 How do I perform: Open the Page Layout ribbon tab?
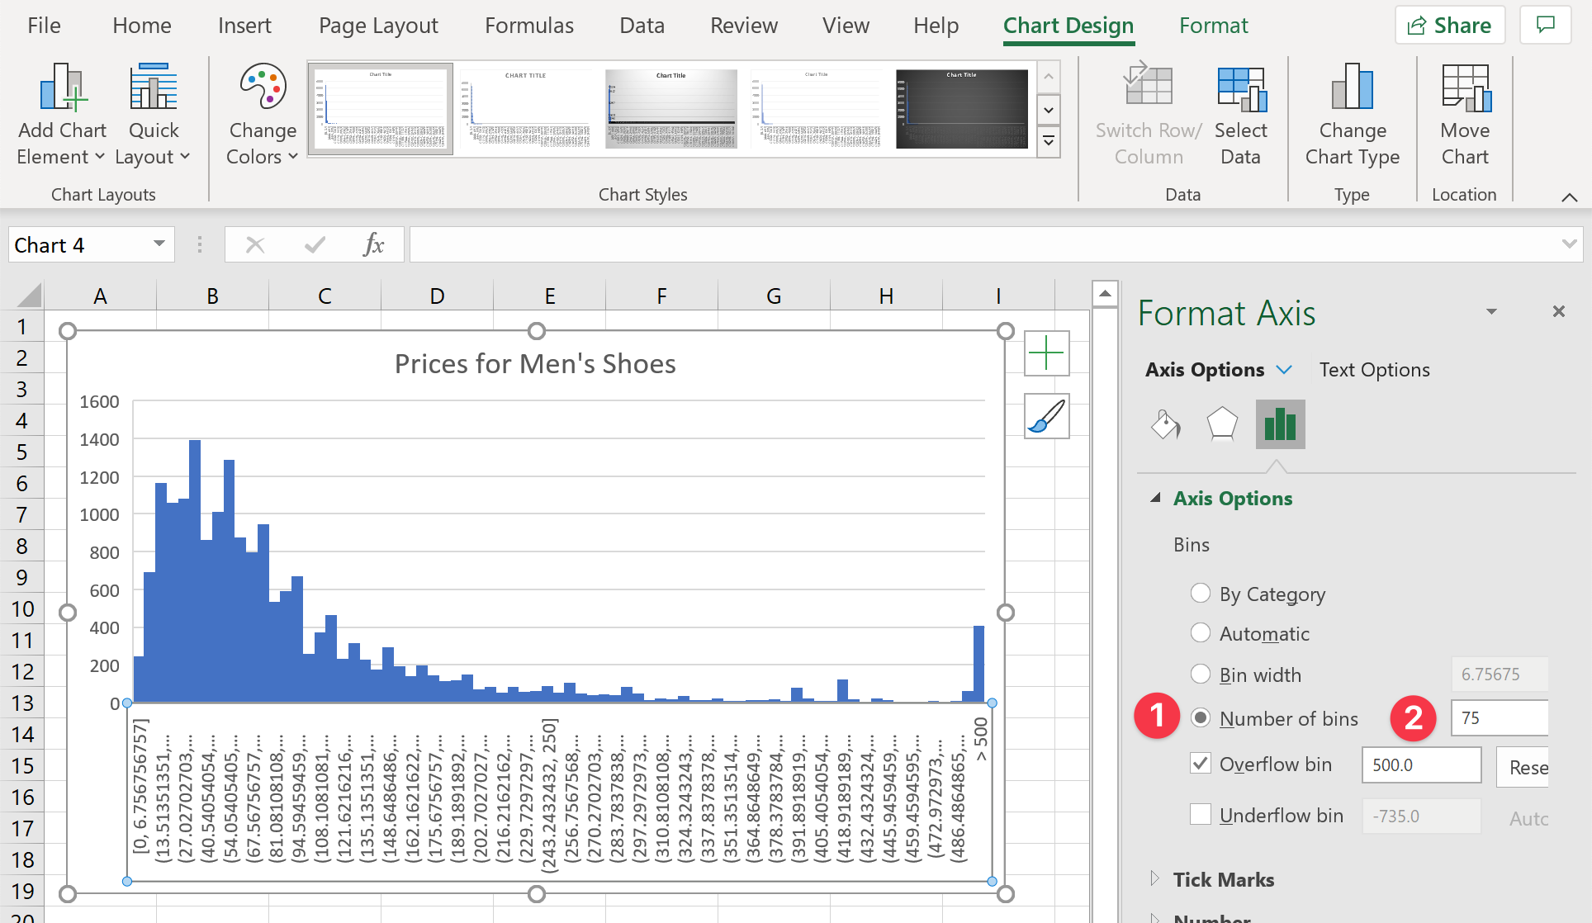378,26
